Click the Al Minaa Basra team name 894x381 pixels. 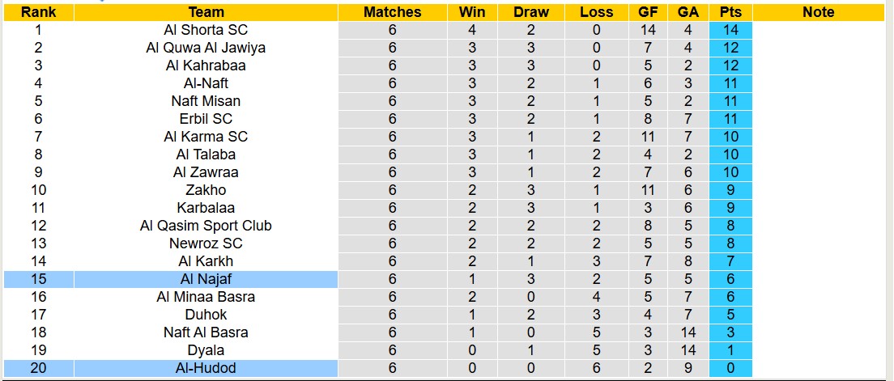(206, 297)
